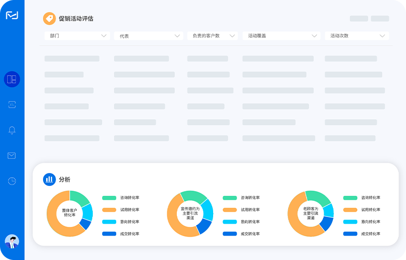Open the mail envelope icon in the sidebar

click(11, 155)
